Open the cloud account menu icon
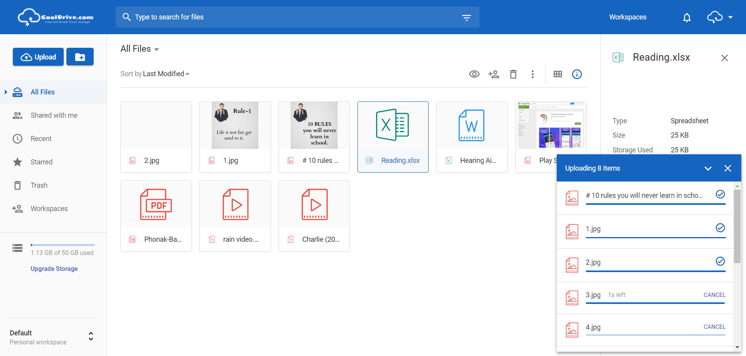The image size is (746, 356). [719, 17]
